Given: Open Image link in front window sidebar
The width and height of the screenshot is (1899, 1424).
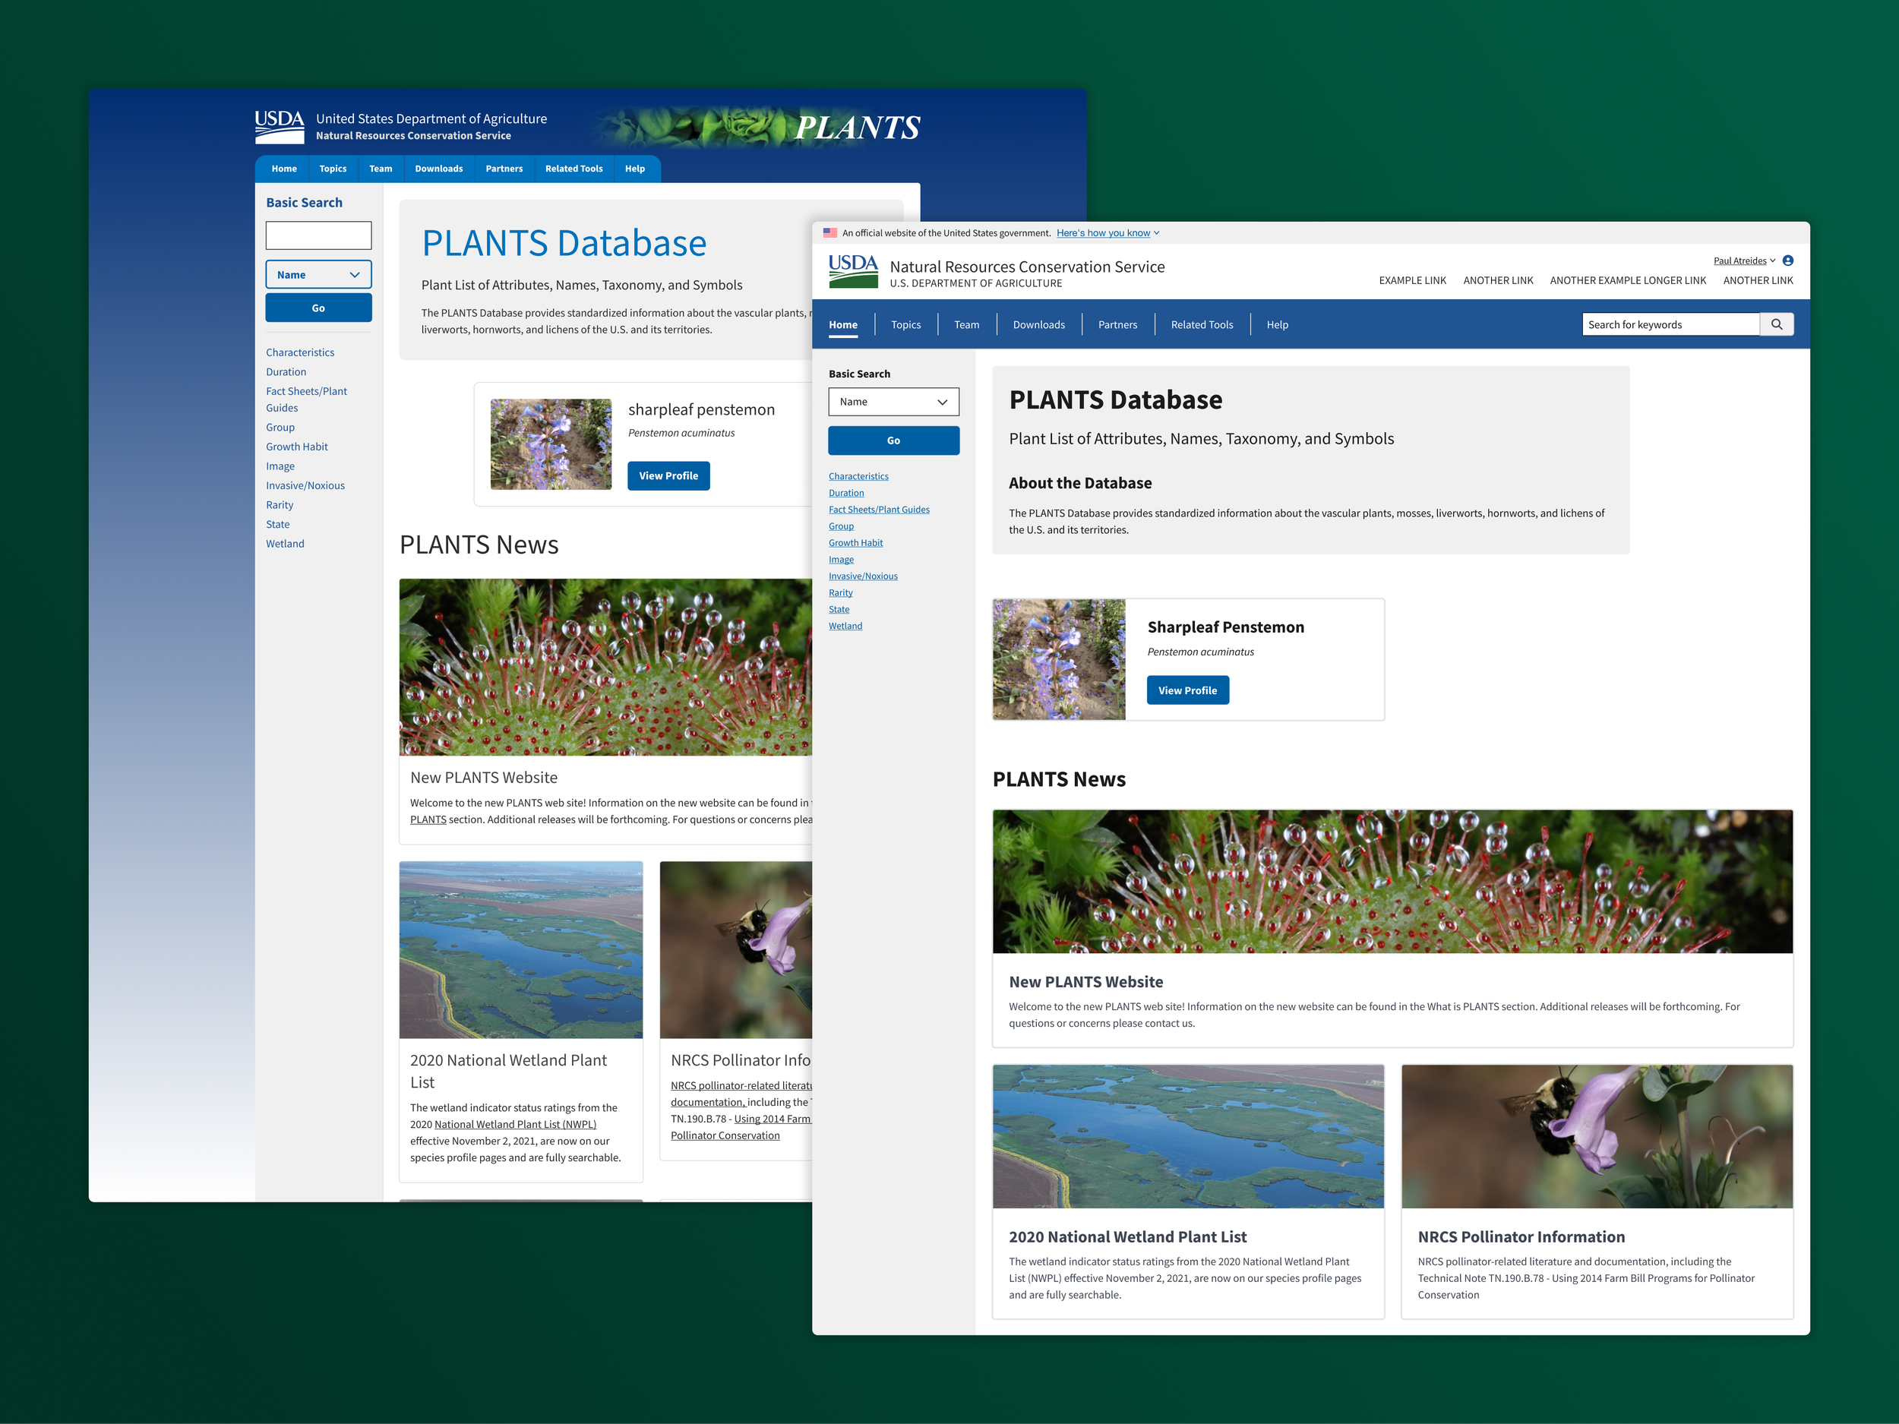Looking at the screenshot, I should click(x=842, y=560).
